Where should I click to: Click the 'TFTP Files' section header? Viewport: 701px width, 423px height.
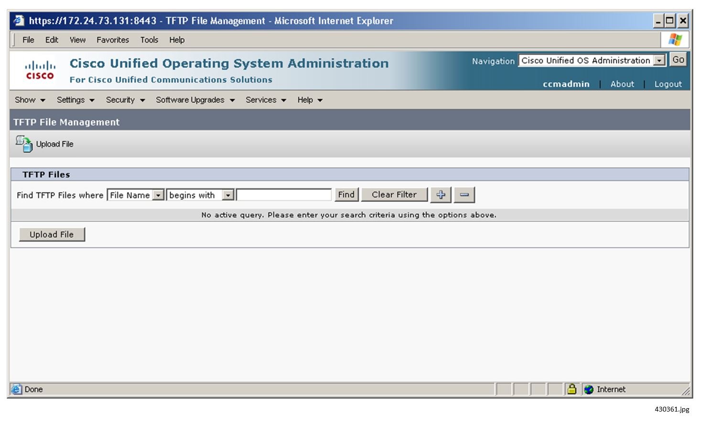click(46, 175)
